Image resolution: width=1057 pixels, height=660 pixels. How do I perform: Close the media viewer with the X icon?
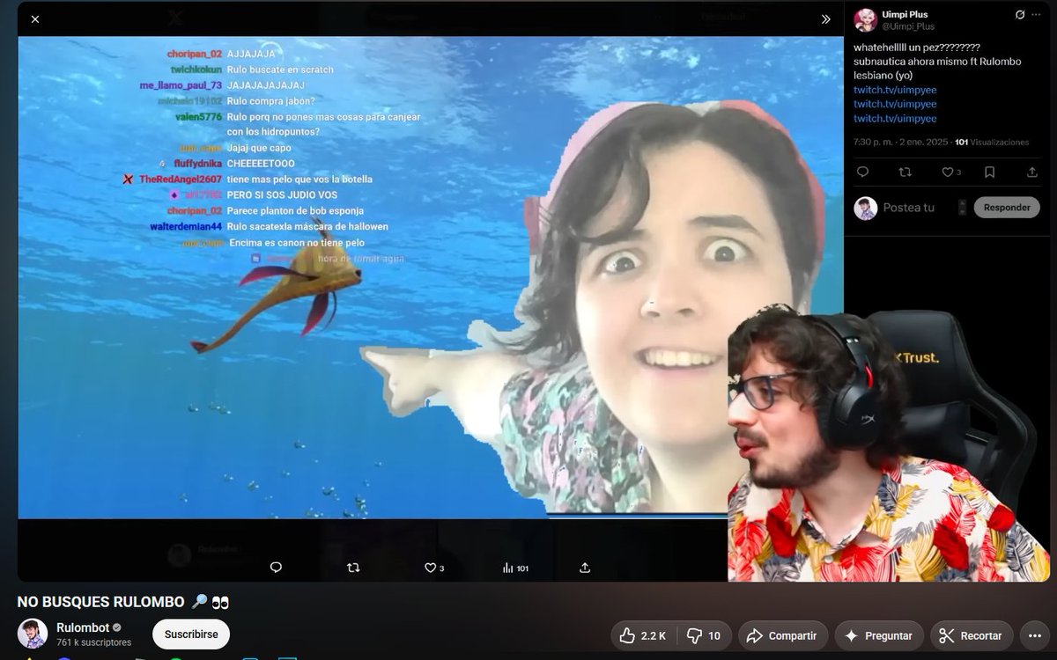(35, 18)
